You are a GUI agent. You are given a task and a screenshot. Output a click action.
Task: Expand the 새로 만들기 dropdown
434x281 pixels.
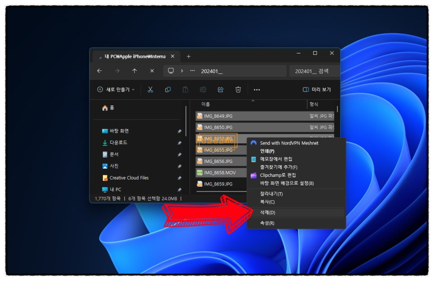[116, 90]
